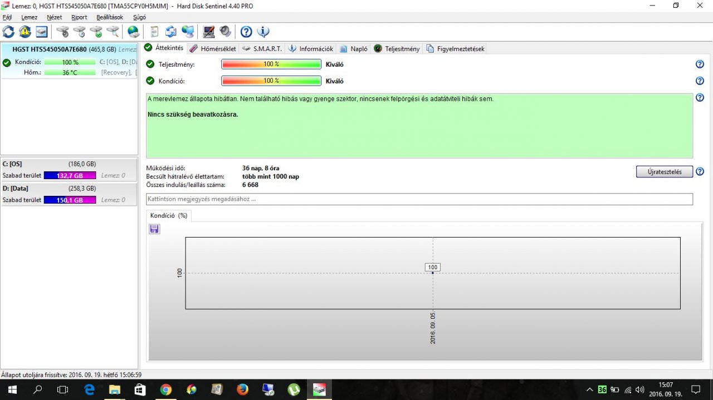Open the Beállítások menu
Viewport: 713px width, 400px height.
[x=110, y=17]
